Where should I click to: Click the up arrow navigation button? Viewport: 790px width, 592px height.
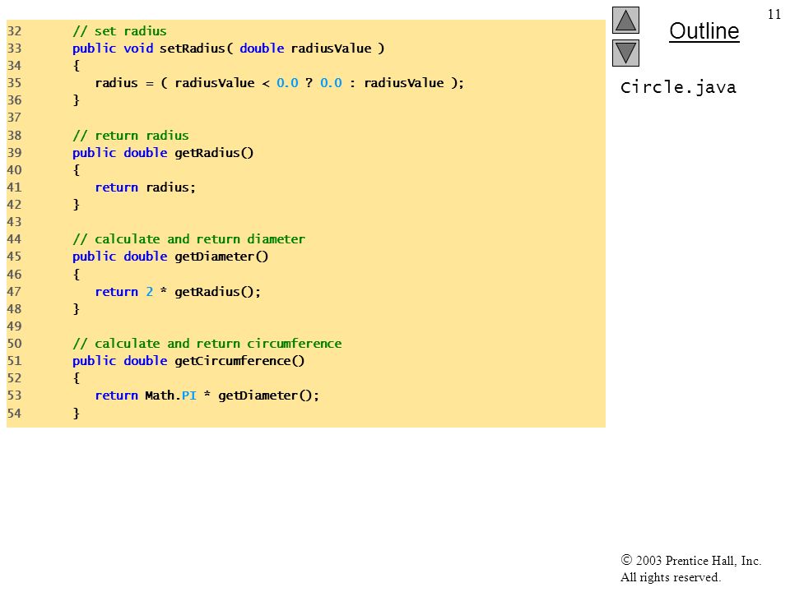point(625,20)
